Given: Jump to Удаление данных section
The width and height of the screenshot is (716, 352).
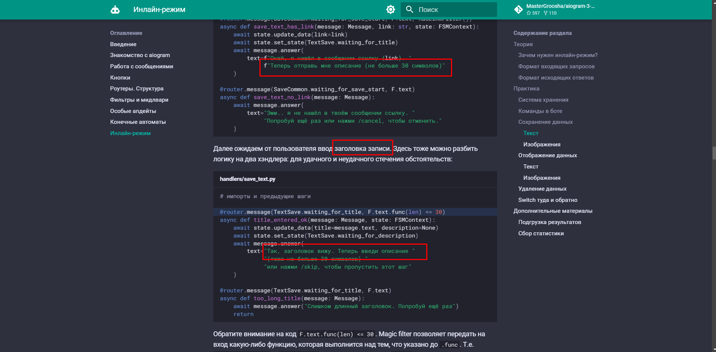Looking at the screenshot, I should click(542, 189).
